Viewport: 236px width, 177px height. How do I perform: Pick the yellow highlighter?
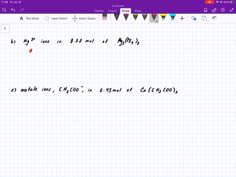163,17
